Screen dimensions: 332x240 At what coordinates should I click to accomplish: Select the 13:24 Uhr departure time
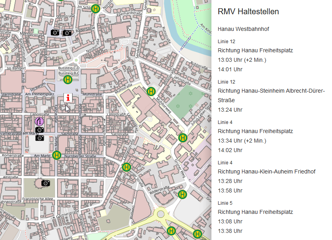(x=230, y=110)
